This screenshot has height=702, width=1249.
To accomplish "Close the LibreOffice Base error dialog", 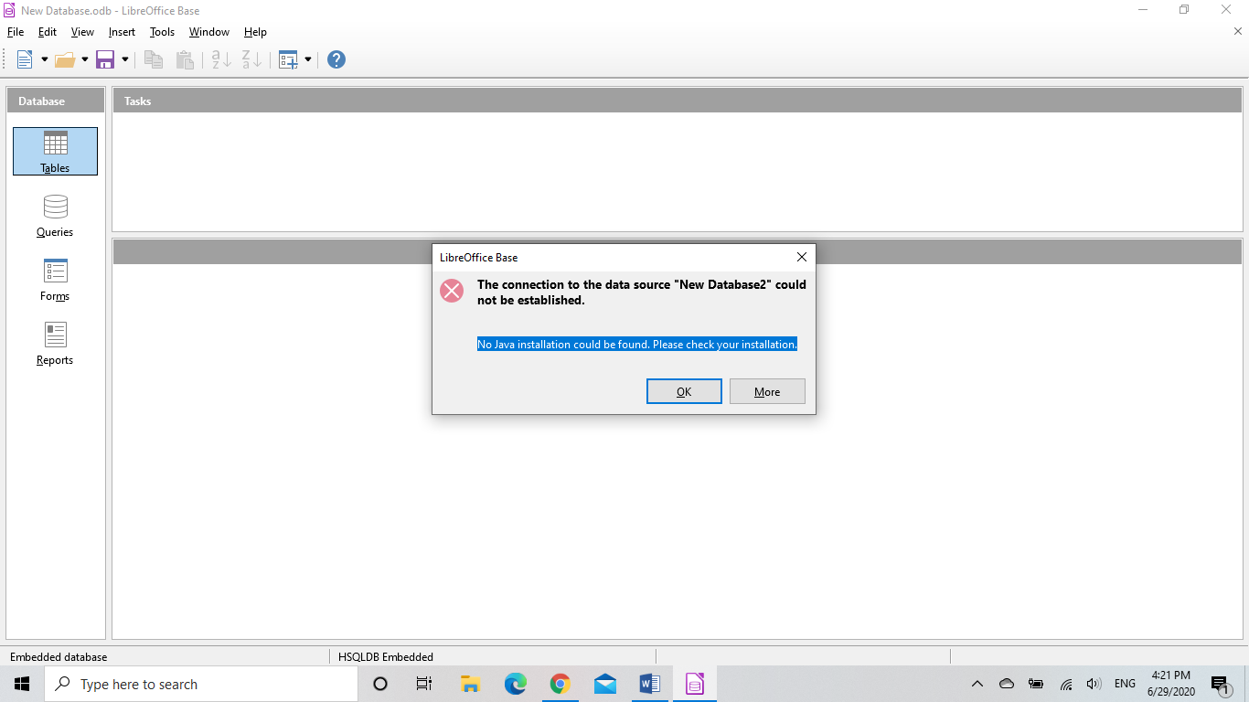I will tap(802, 257).
